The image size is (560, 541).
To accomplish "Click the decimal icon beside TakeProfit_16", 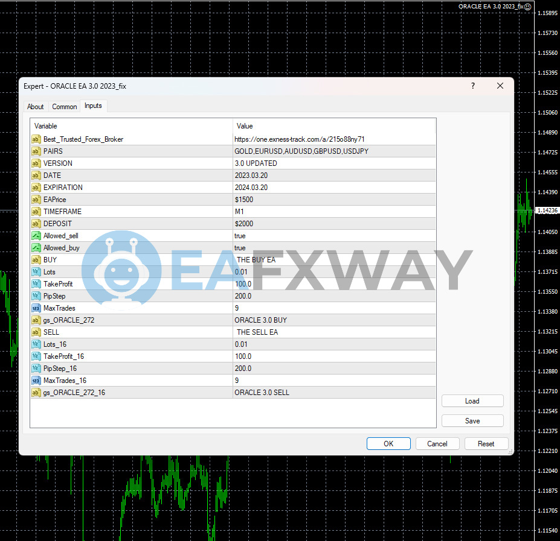I will (36, 356).
